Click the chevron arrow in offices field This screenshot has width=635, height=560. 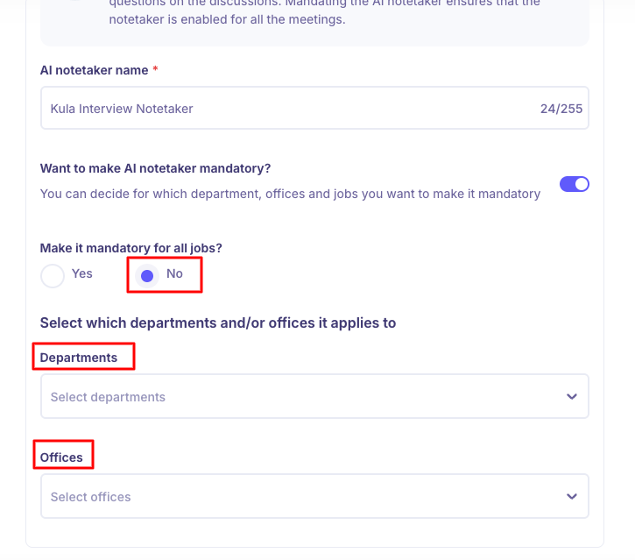572,497
